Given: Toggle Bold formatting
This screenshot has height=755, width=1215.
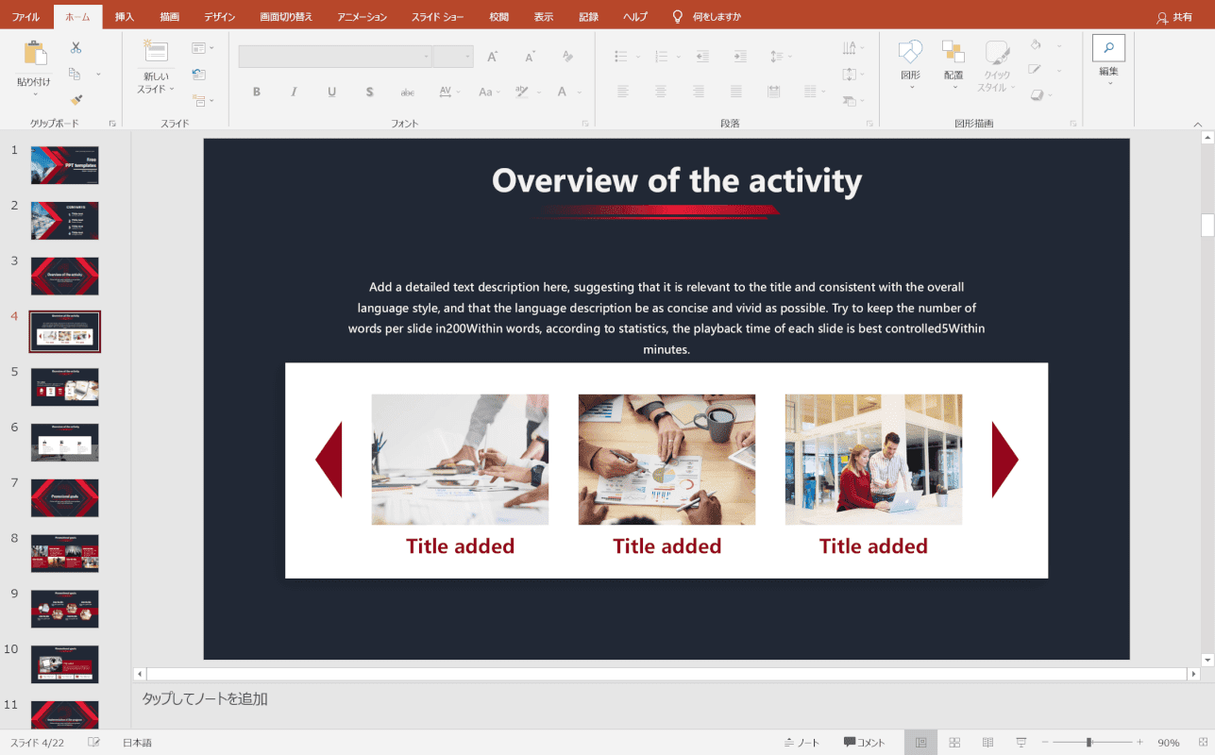Looking at the screenshot, I should pyautogui.click(x=256, y=92).
